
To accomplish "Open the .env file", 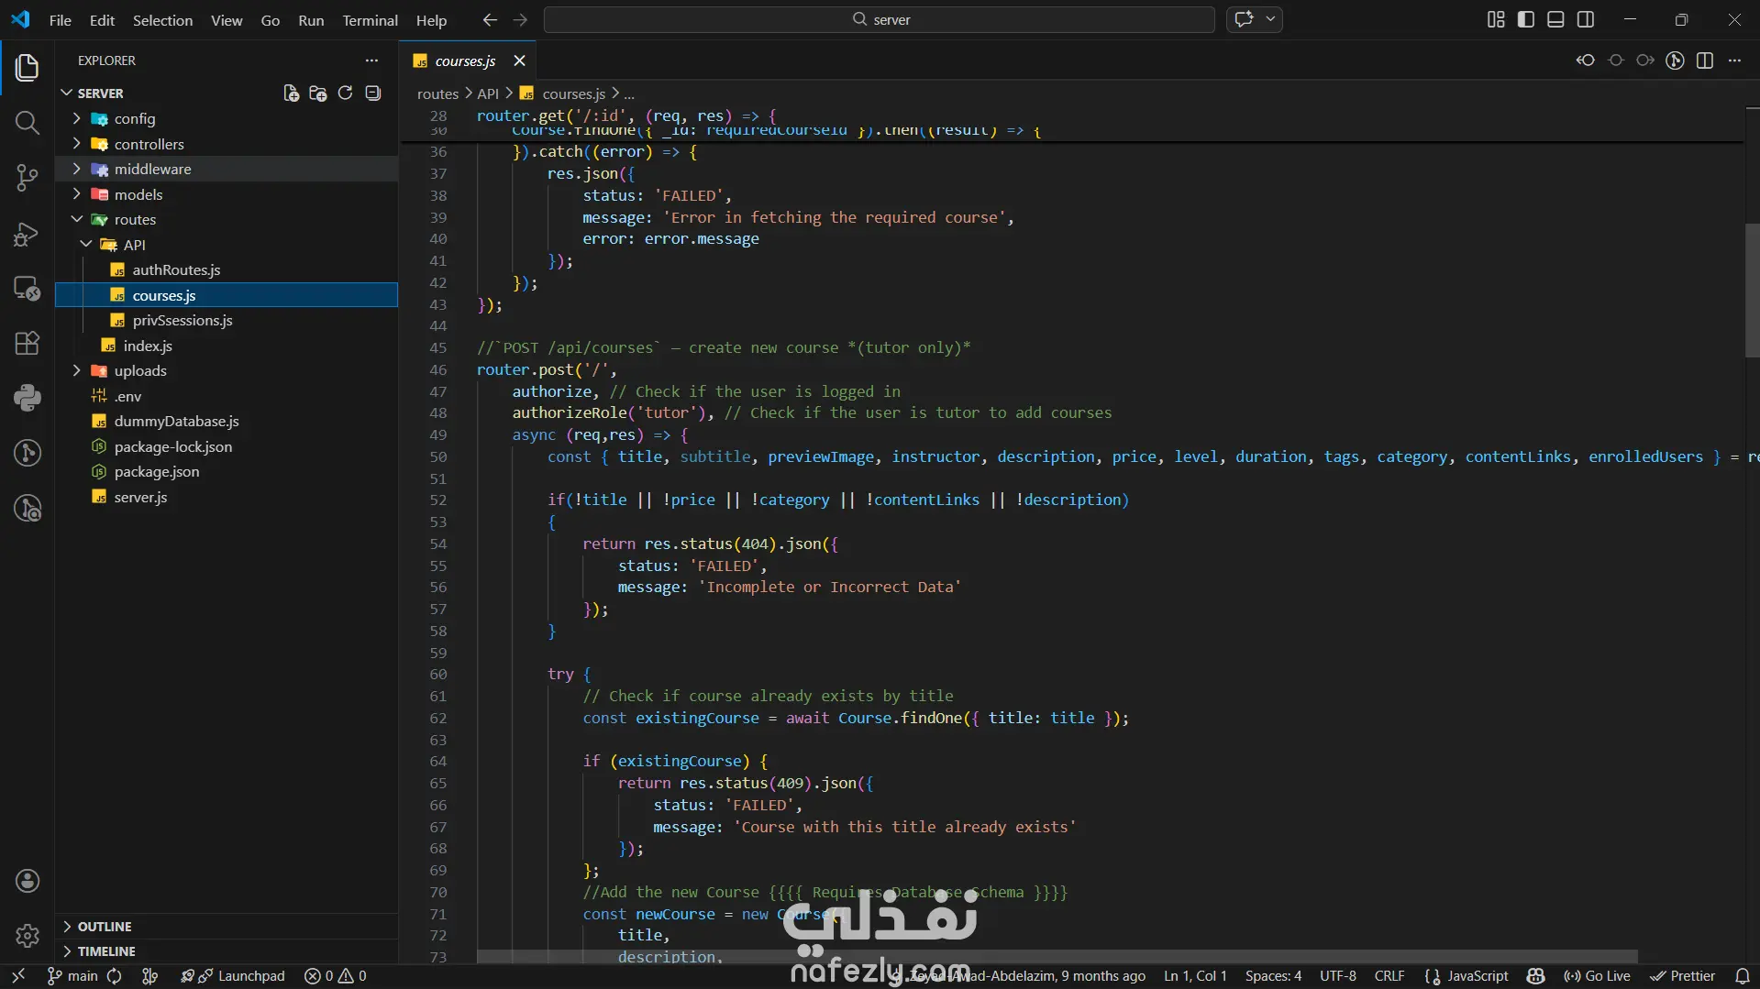I will (x=227, y=396).
